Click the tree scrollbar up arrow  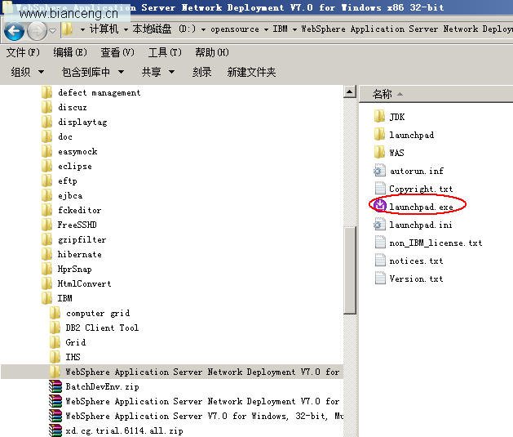tap(350, 91)
